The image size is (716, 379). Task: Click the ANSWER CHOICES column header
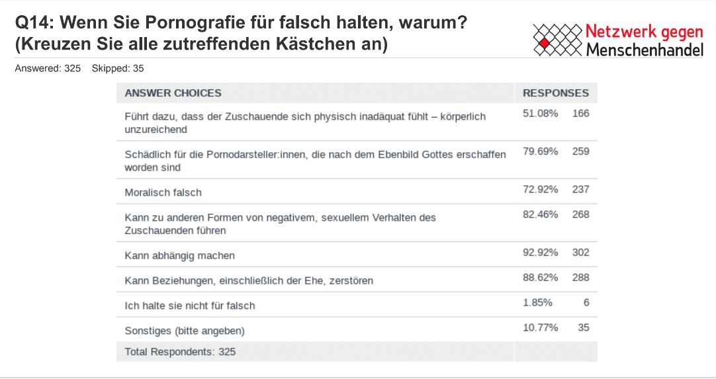(173, 93)
